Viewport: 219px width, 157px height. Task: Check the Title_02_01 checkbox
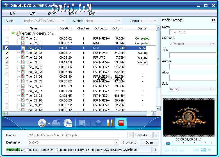coord(7,43)
